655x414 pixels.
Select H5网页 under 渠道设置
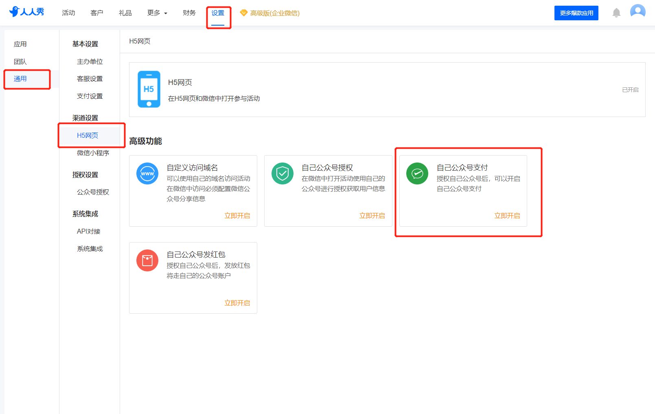pyautogui.click(x=88, y=135)
